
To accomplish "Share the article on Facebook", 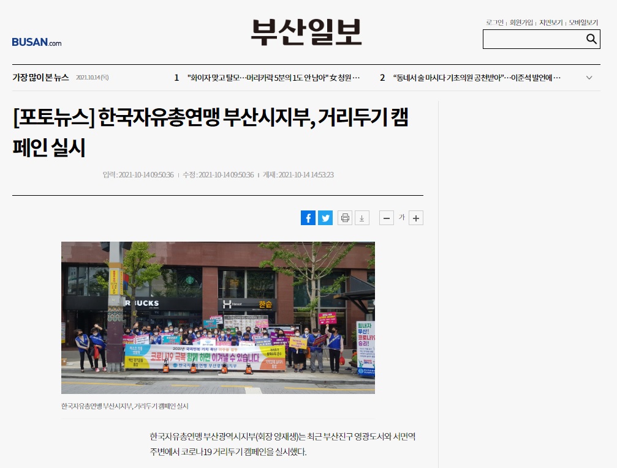I will 308,218.
